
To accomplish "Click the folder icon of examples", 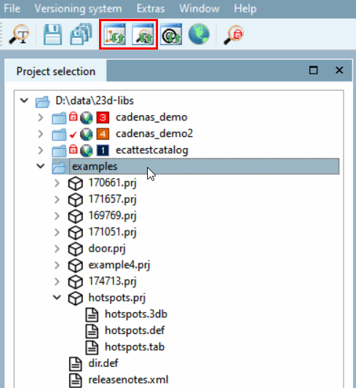I will point(59,167).
